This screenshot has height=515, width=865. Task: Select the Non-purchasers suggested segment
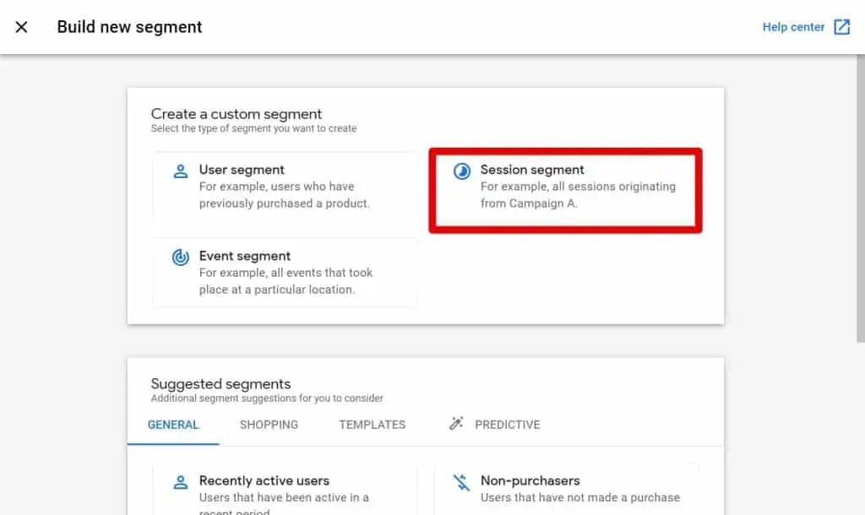[564, 490]
